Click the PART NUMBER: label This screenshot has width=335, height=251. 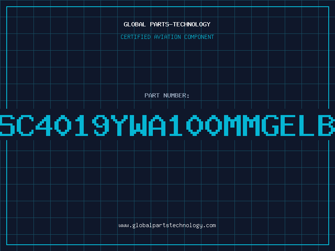[x=167, y=95]
